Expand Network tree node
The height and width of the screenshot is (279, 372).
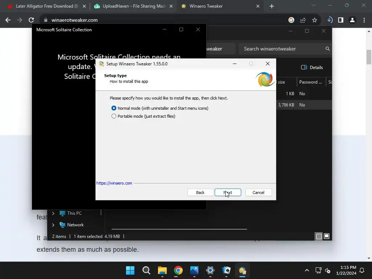pyautogui.click(x=53, y=225)
